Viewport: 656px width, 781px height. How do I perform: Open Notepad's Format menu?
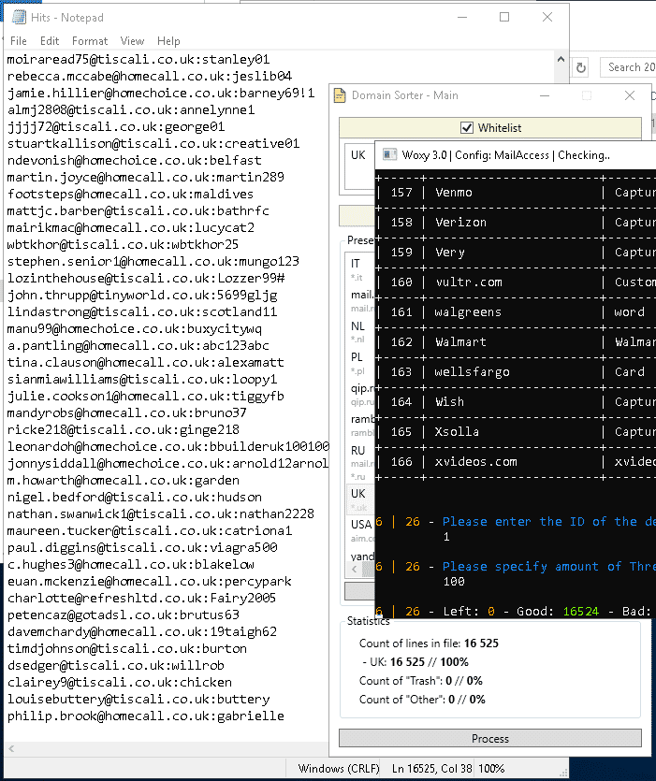[90, 41]
